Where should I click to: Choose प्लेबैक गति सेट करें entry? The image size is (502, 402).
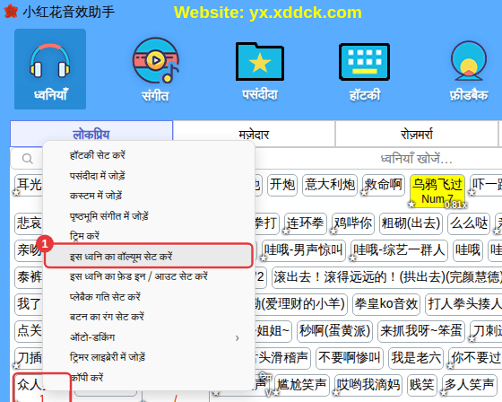click(x=149, y=296)
